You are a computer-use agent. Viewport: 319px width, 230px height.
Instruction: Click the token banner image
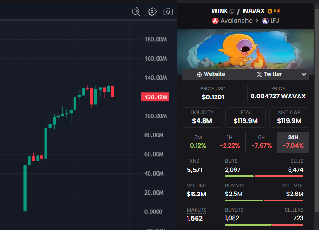(245, 50)
